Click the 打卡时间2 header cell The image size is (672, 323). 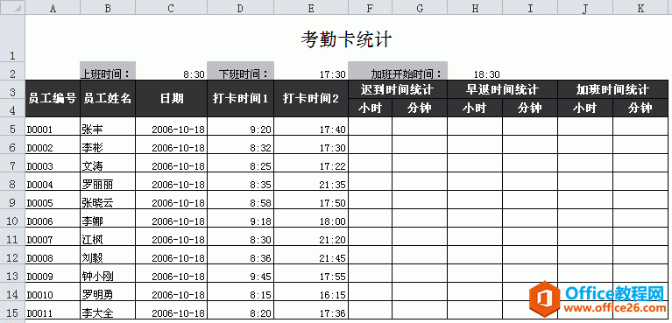pos(311,99)
